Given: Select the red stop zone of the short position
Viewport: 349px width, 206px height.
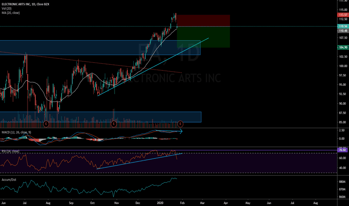Looking at the screenshot, I should (x=203, y=21).
